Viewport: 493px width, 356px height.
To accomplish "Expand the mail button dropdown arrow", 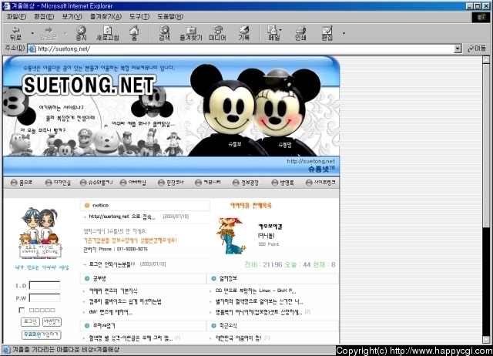I will click(280, 30).
